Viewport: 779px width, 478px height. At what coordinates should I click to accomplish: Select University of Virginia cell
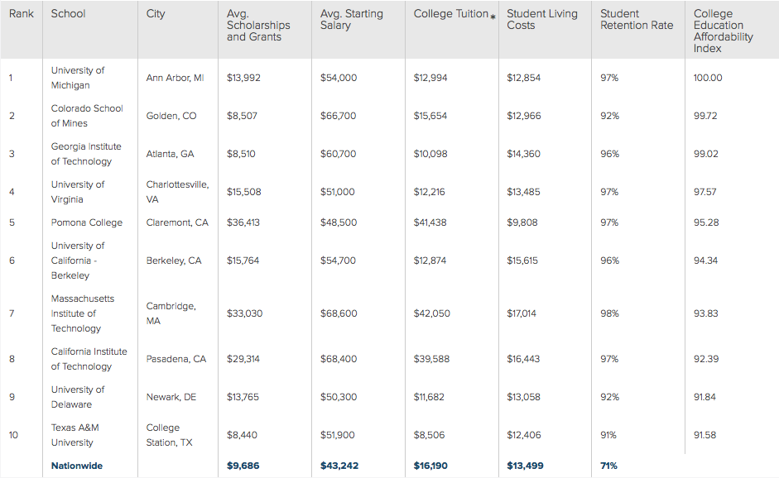(x=78, y=192)
